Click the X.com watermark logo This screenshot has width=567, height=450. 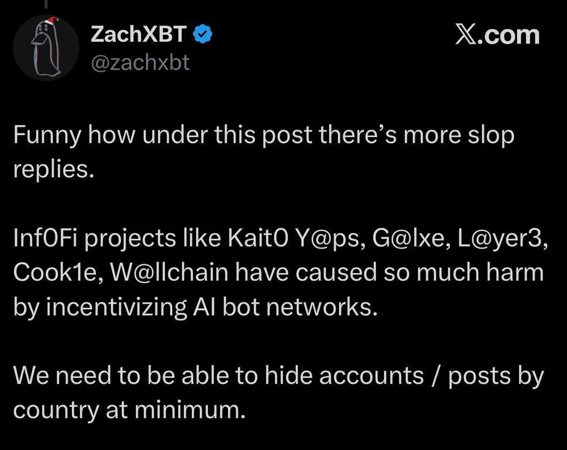(497, 35)
